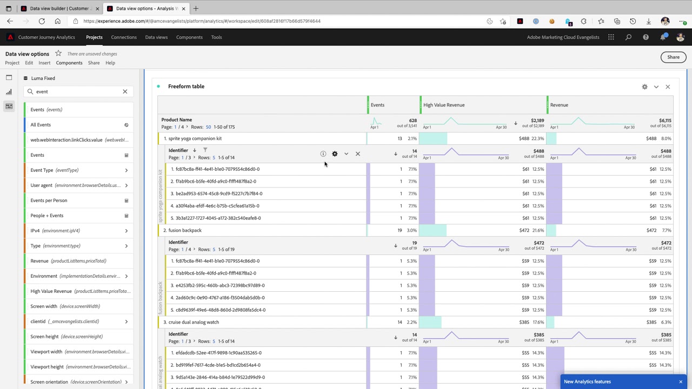Open Tools in top navigation
Screen dimensions: 692x389
pos(216,37)
